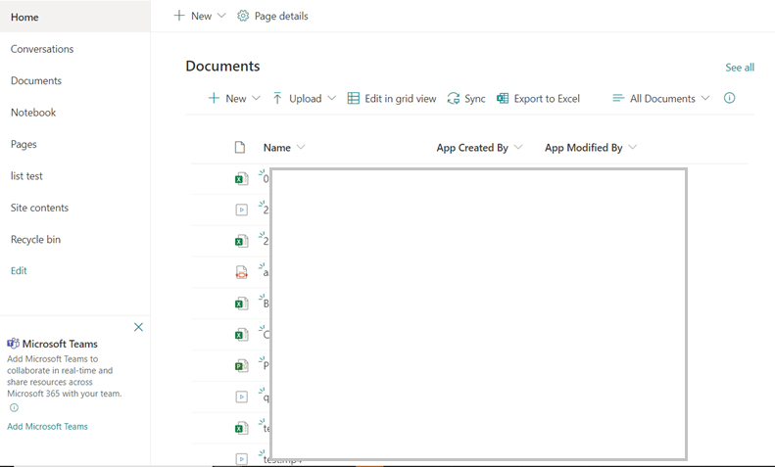
Task: Click video file icon in second row
Action: click(x=241, y=210)
